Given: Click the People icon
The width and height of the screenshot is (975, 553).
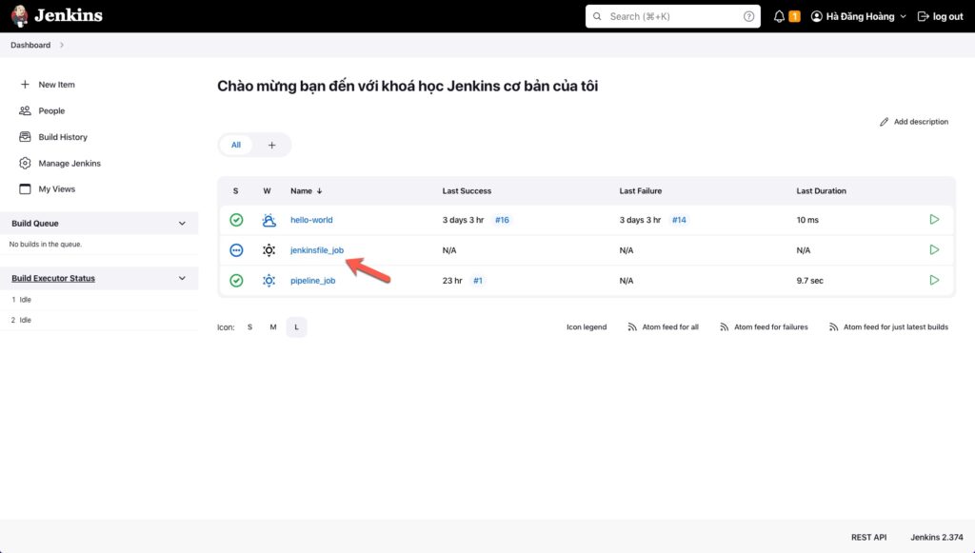Looking at the screenshot, I should 25,110.
